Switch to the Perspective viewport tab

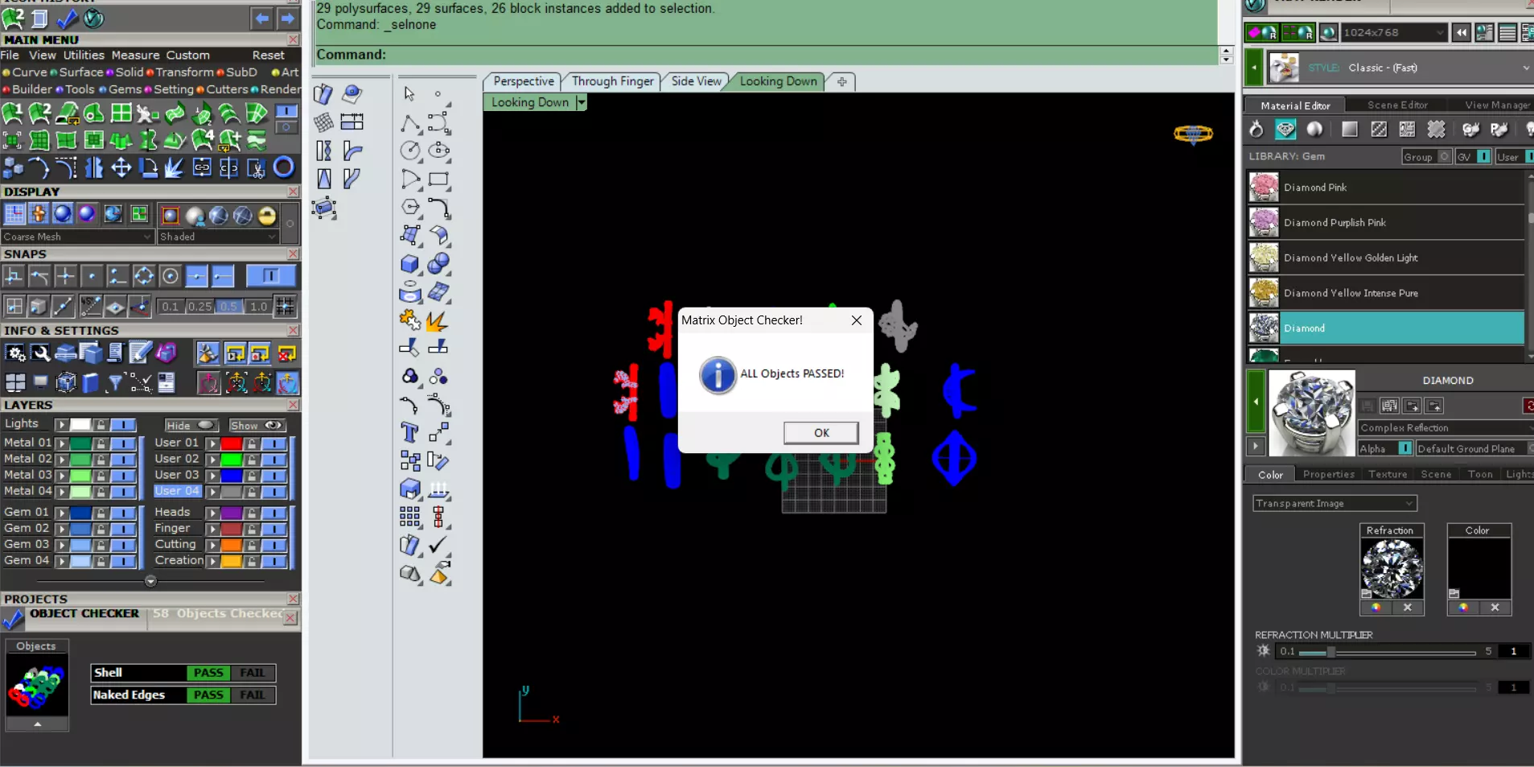point(524,81)
